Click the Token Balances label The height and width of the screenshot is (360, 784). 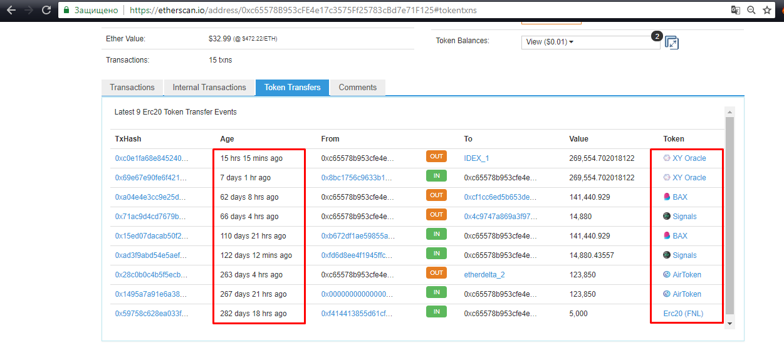click(463, 41)
